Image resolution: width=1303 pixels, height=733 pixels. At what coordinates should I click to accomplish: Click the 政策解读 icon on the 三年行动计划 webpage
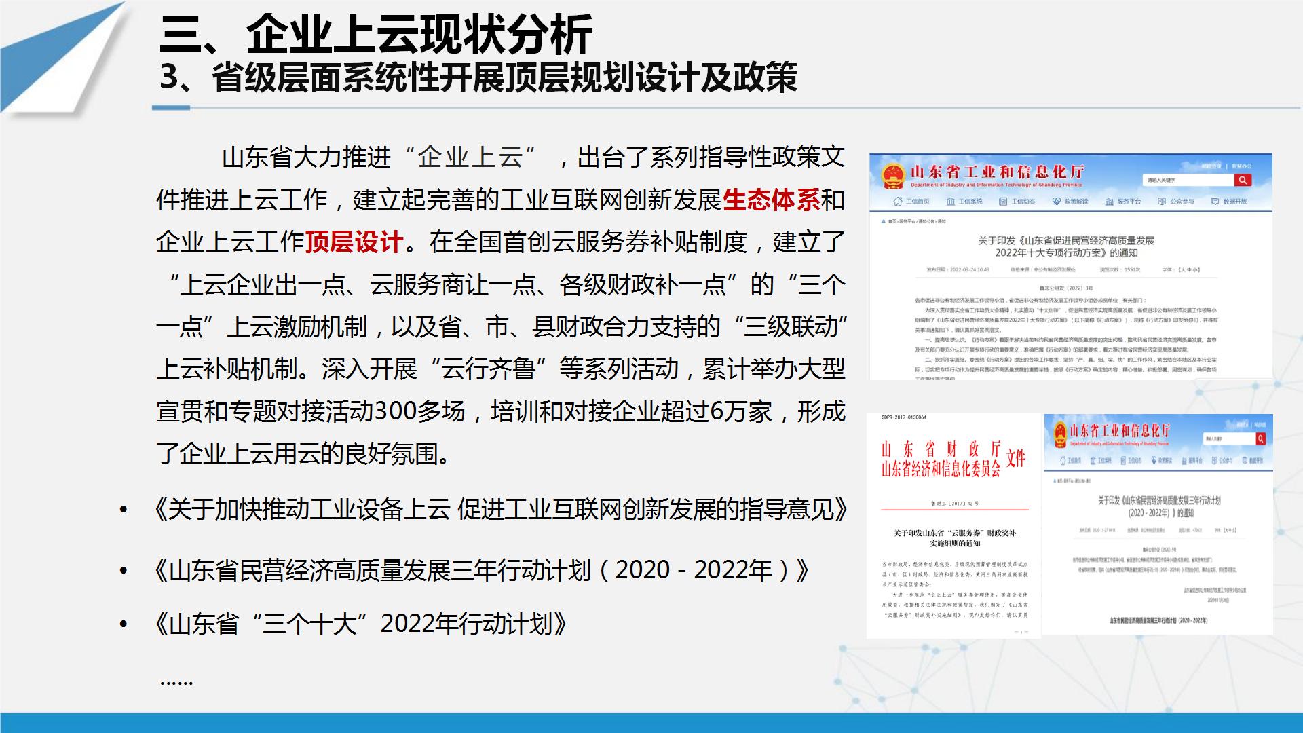[x=1154, y=460]
